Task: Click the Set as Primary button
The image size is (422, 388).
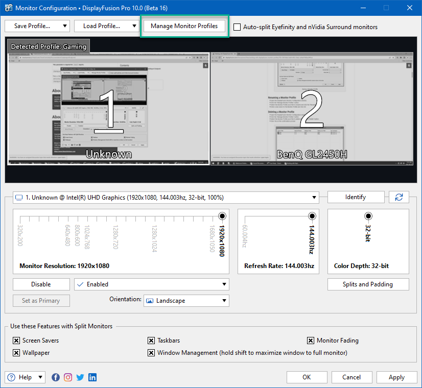Action: coord(41,301)
